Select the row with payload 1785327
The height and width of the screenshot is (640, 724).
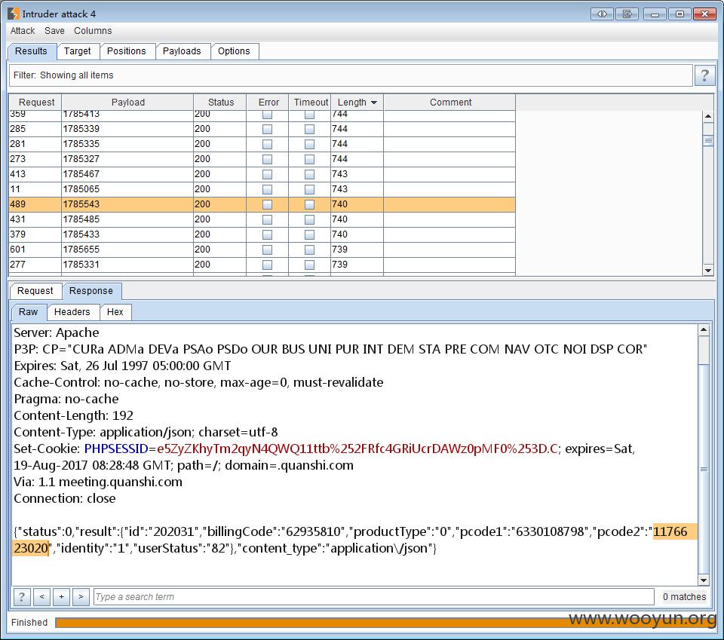tap(262, 159)
